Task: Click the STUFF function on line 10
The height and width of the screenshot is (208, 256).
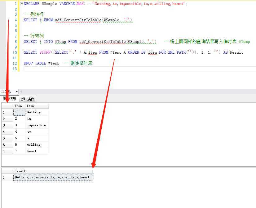Action: pos(45,52)
